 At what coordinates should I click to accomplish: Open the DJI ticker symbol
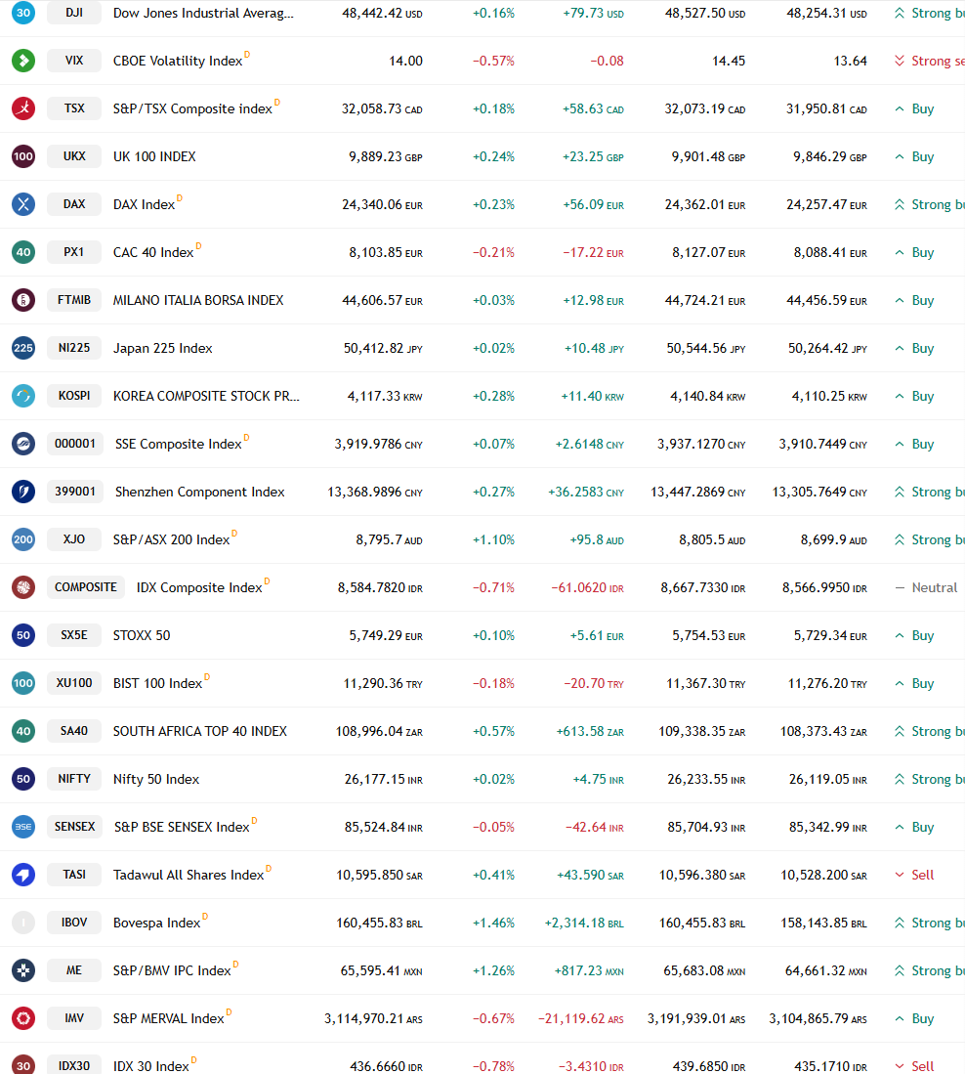[74, 13]
